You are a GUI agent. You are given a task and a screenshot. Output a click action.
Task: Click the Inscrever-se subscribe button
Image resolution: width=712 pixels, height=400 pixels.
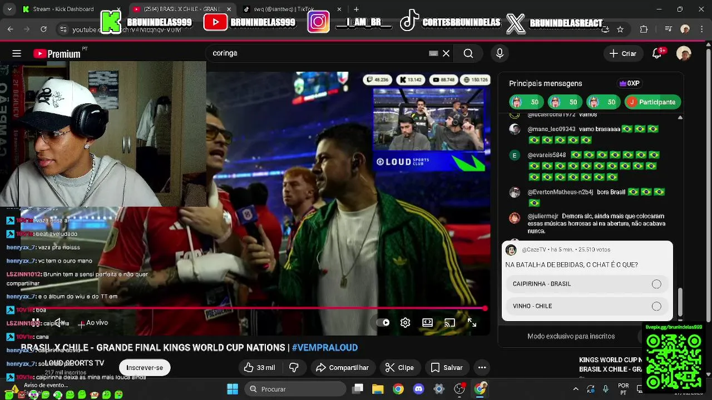click(x=145, y=368)
